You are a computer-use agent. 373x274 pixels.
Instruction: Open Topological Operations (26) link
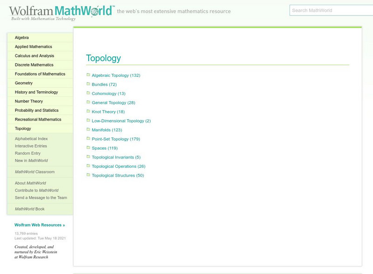pos(118,166)
